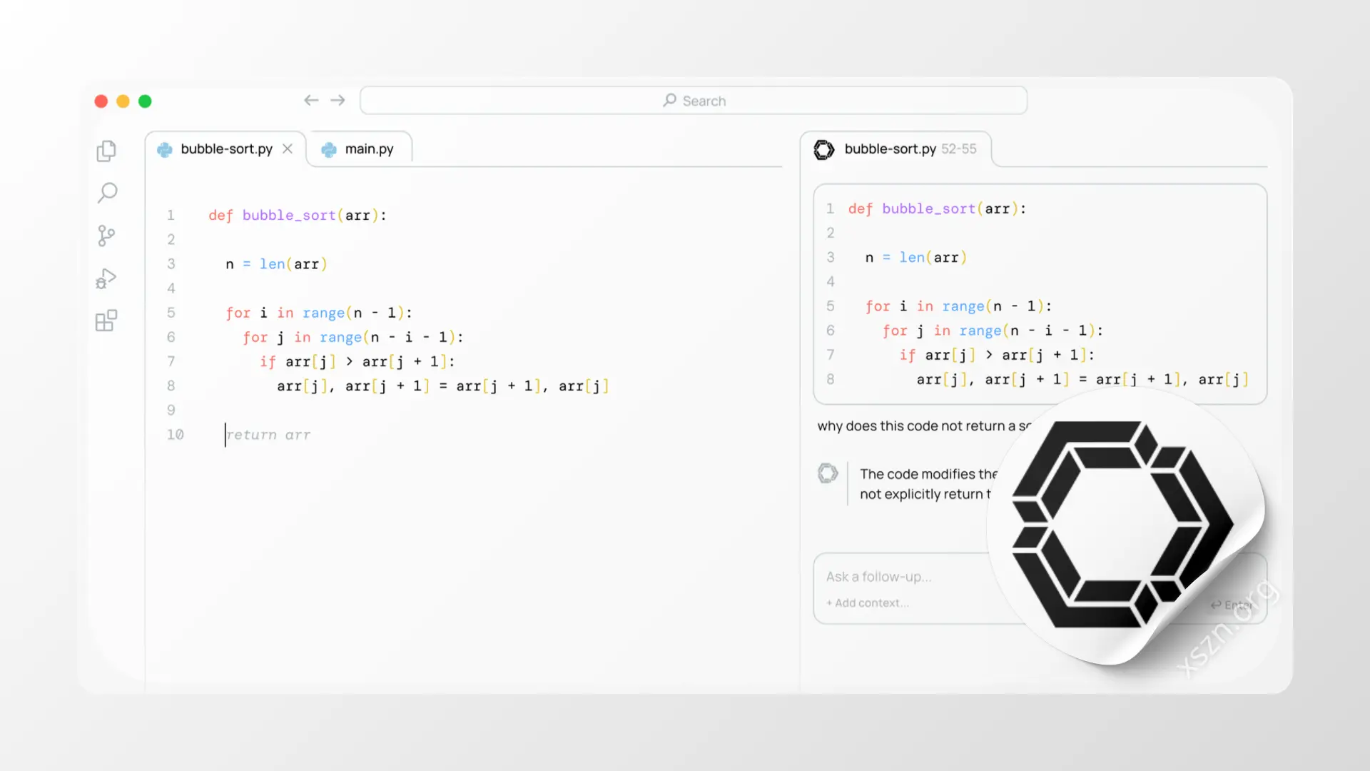Click 'for i in range(n - 1):' in editor
Viewport: 1370px width, 771px height.
319,313
